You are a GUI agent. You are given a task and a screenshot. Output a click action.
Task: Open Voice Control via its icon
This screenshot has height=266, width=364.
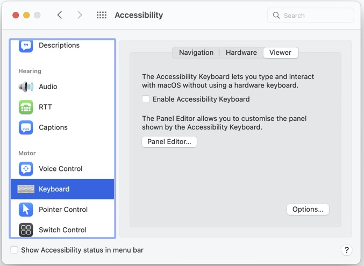tap(26, 169)
